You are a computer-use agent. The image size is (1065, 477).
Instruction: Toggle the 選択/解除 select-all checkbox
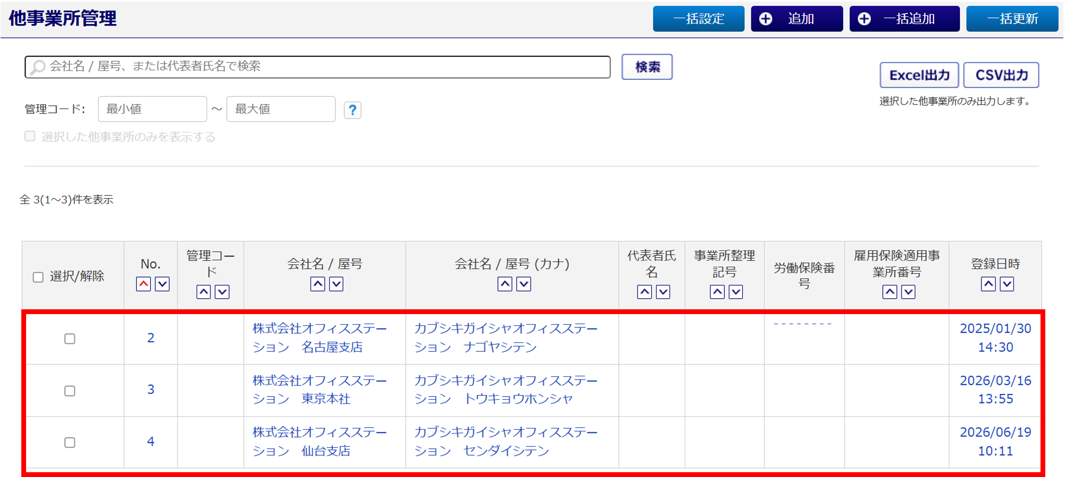[x=38, y=277]
